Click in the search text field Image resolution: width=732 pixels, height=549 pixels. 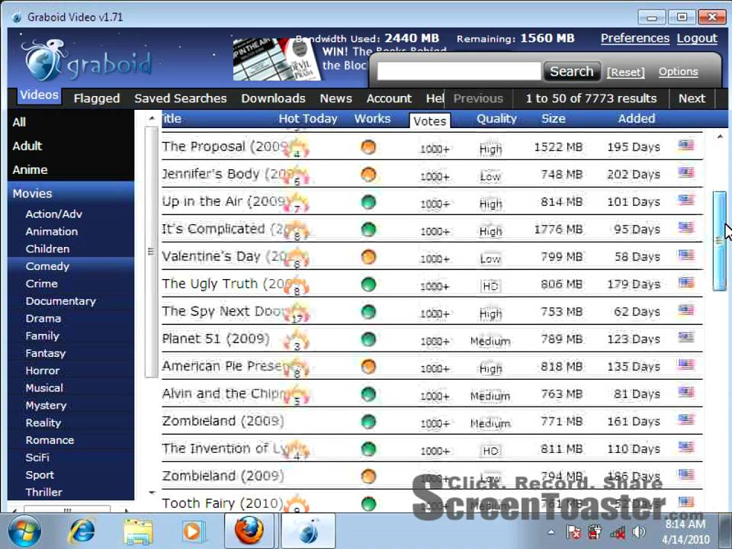(x=459, y=72)
